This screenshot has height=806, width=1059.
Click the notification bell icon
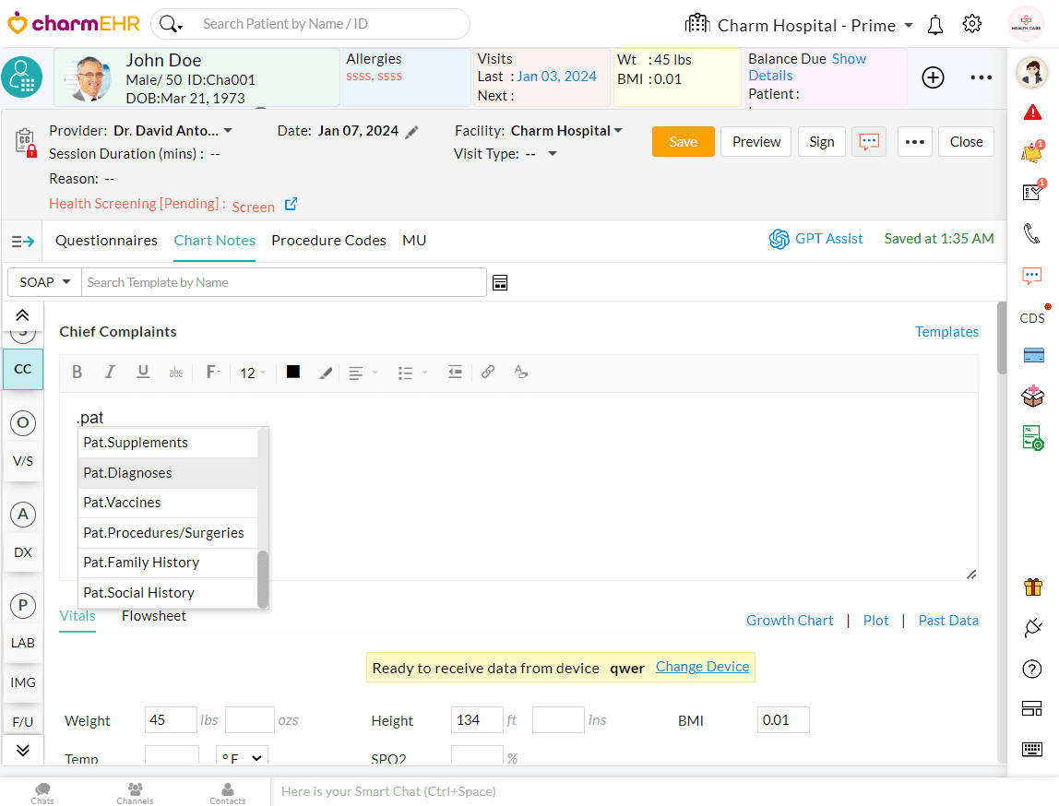935,25
